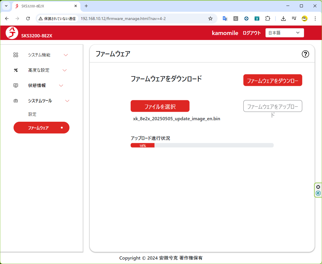Close the side widget X icon
Screen dimensions: 322x264
coord(318,187)
